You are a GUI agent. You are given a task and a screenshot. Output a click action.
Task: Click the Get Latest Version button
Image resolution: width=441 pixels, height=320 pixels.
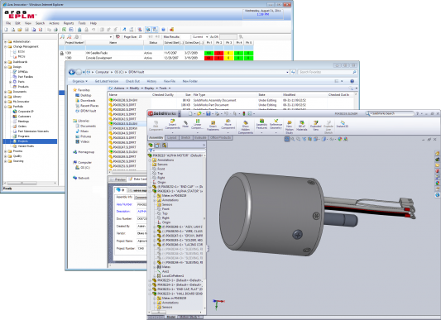(x=107, y=81)
